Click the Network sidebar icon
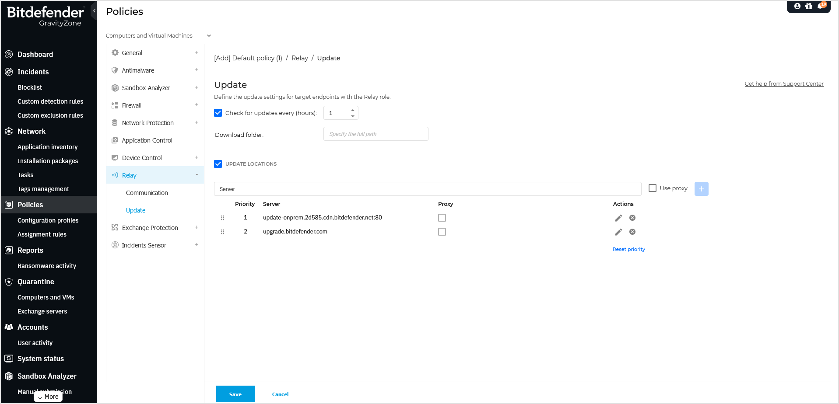 click(x=9, y=131)
